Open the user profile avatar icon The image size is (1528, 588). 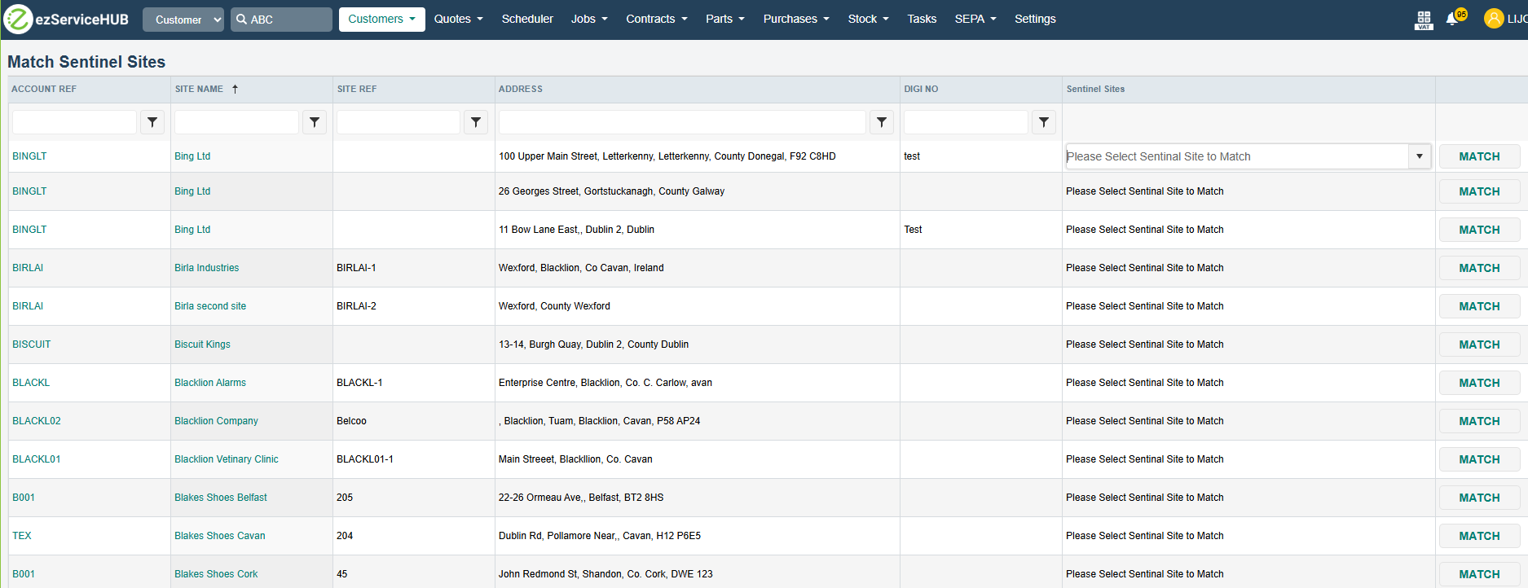point(1494,19)
